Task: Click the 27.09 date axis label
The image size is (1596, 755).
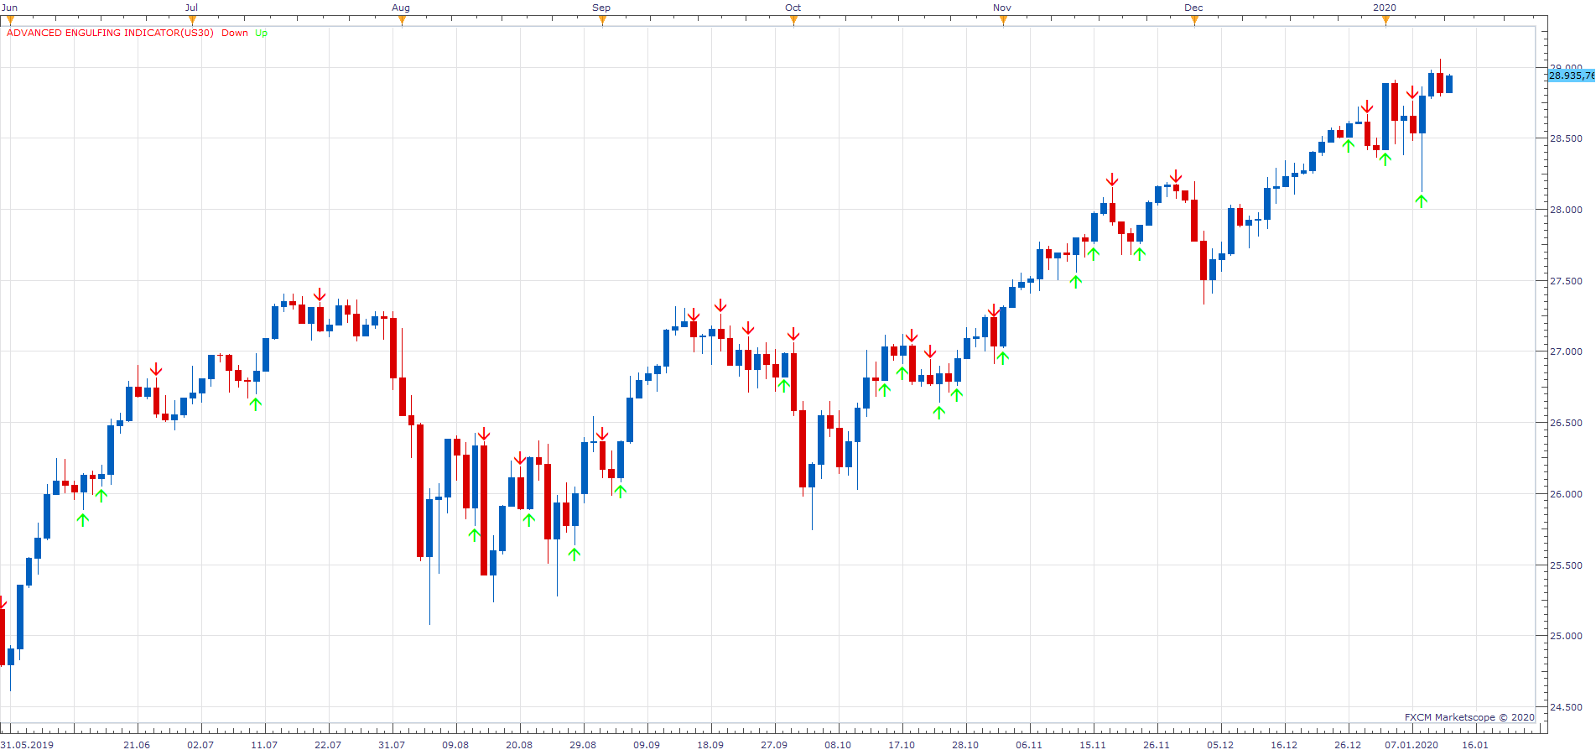Action: 774,745
